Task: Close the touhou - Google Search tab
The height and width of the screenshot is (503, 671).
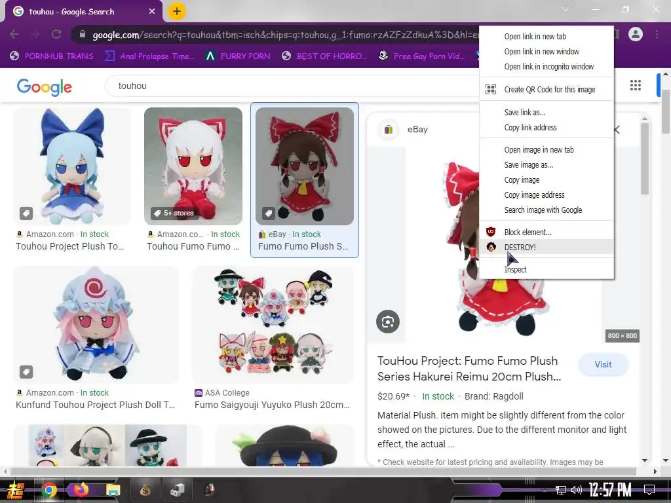Action: [152, 12]
